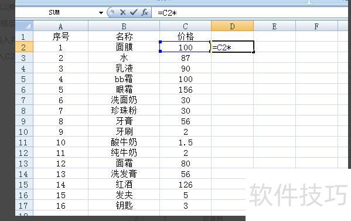This screenshot has width=351, height=221.
Task: Select row 2 header
Action: pos(25,47)
